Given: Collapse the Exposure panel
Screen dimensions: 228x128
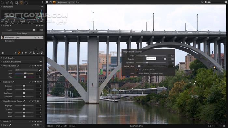Looking at the screenshot, I should pos(2,82).
